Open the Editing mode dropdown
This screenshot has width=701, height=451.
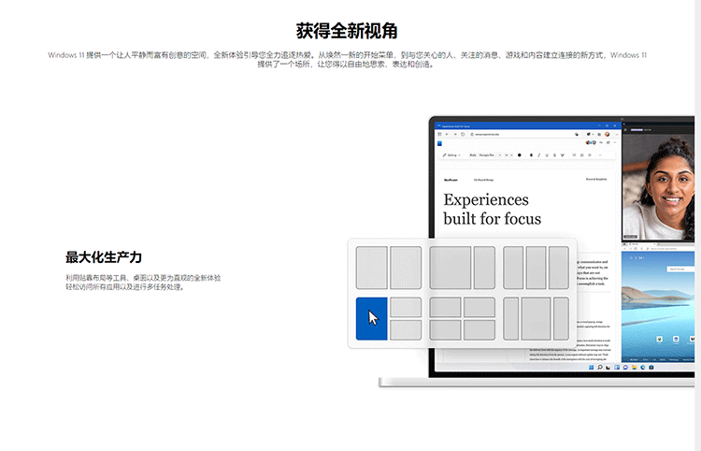[x=451, y=155]
